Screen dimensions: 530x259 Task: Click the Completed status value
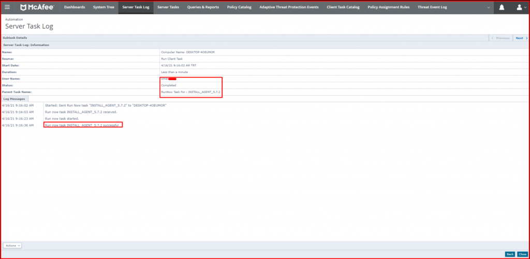point(169,85)
